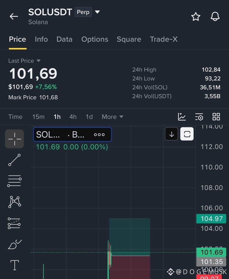Go back with the left arrow
Screen dimensions: 229x279
click(14, 16)
